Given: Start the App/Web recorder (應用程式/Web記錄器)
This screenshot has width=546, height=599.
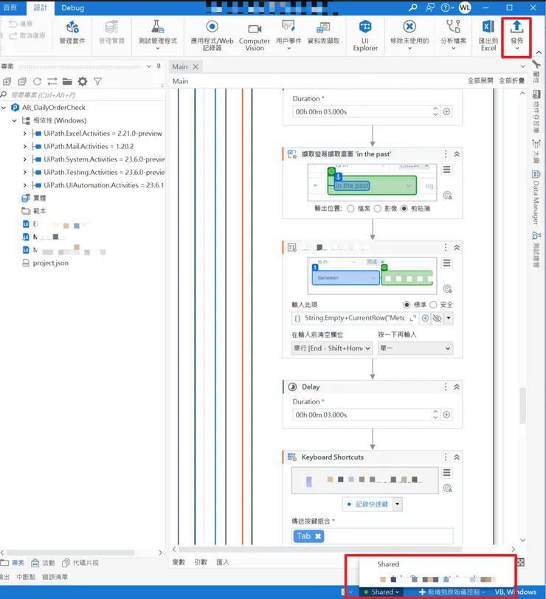Looking at the screenshot, I should pos(212,35).
